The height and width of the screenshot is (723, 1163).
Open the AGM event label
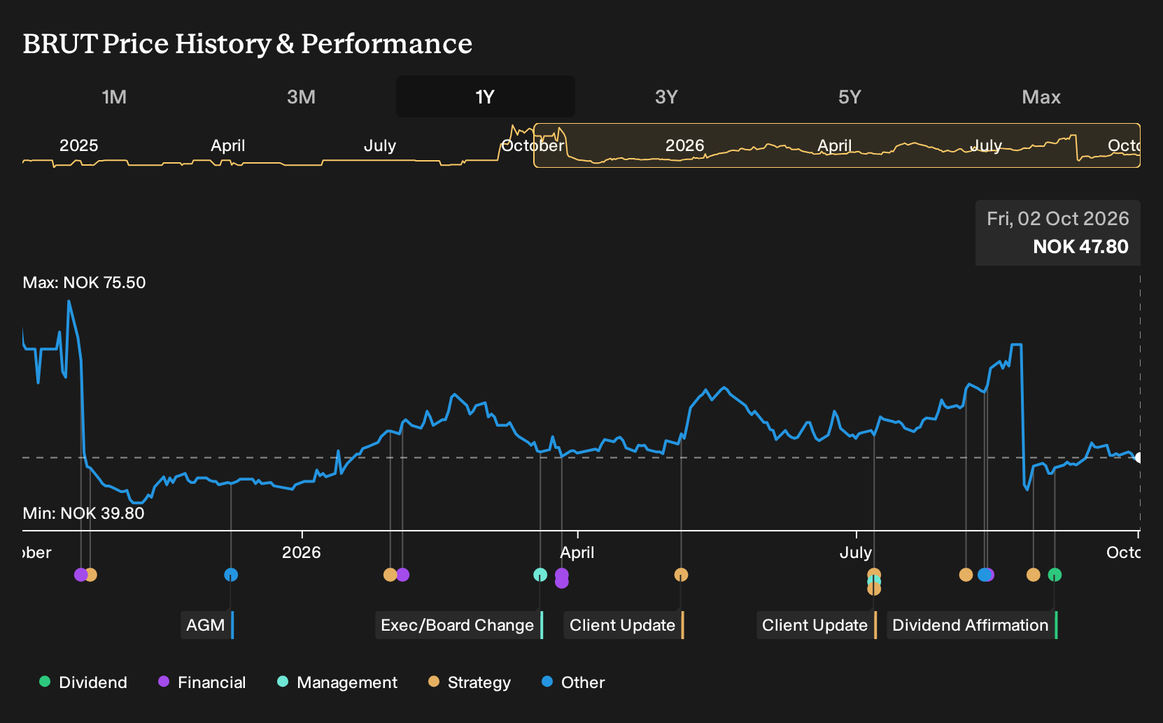coord(207,625)
